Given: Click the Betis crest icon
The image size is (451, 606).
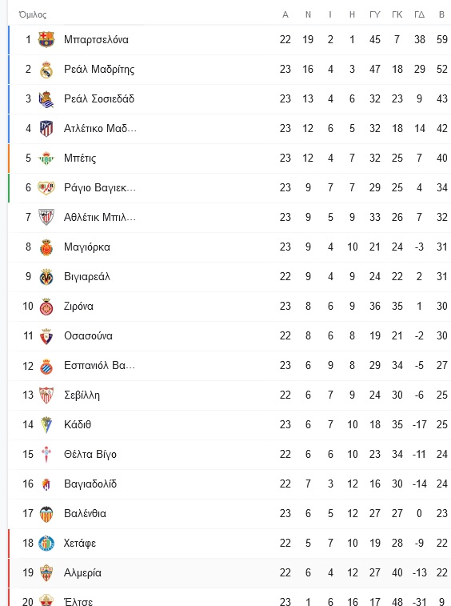Looking at the screenshot, I should (x=46, y=158).
